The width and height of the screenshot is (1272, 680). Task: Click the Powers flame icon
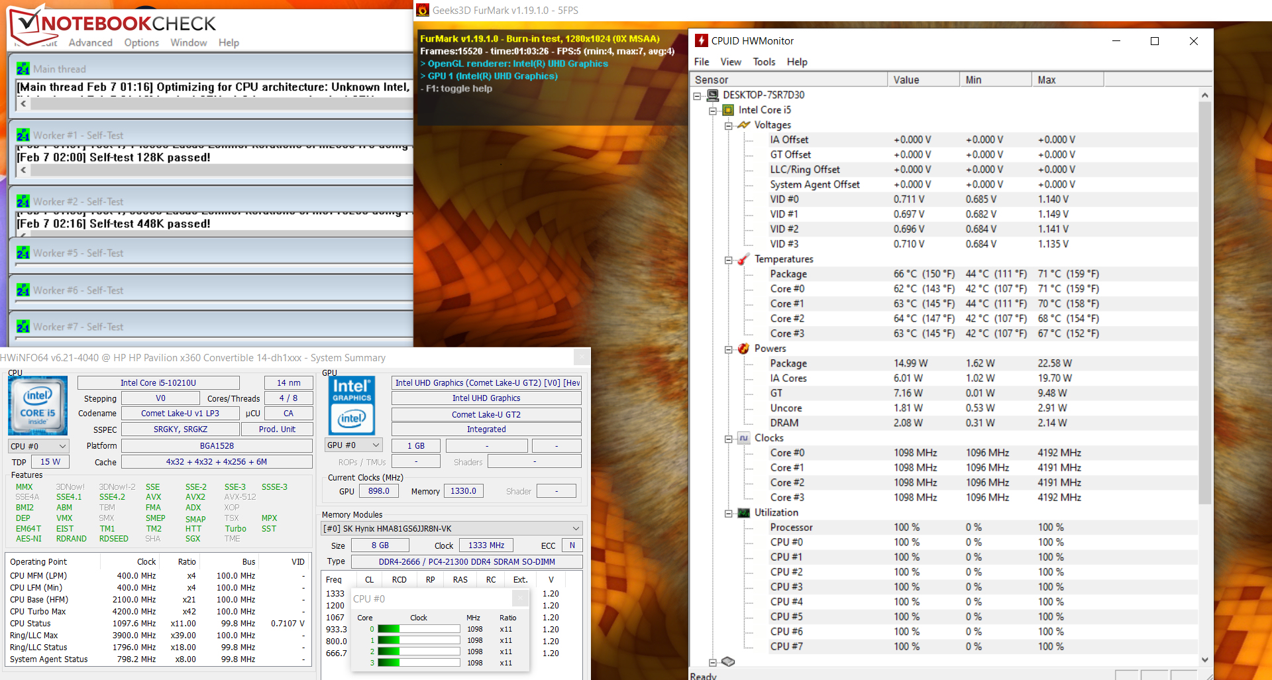coord(744,349)
